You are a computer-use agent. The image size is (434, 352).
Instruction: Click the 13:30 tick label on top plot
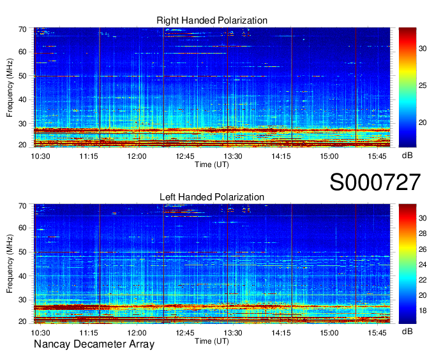tap(233, 156)
